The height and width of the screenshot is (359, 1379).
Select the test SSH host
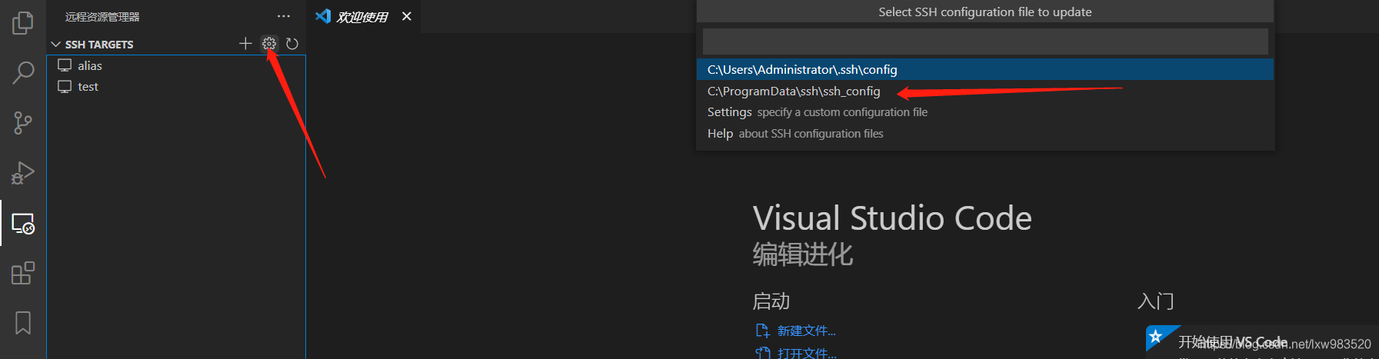click(x=176, y=86)
